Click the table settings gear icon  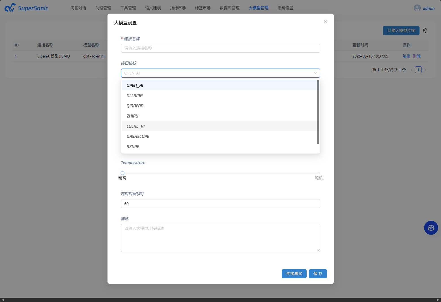[x=425, y=31]
